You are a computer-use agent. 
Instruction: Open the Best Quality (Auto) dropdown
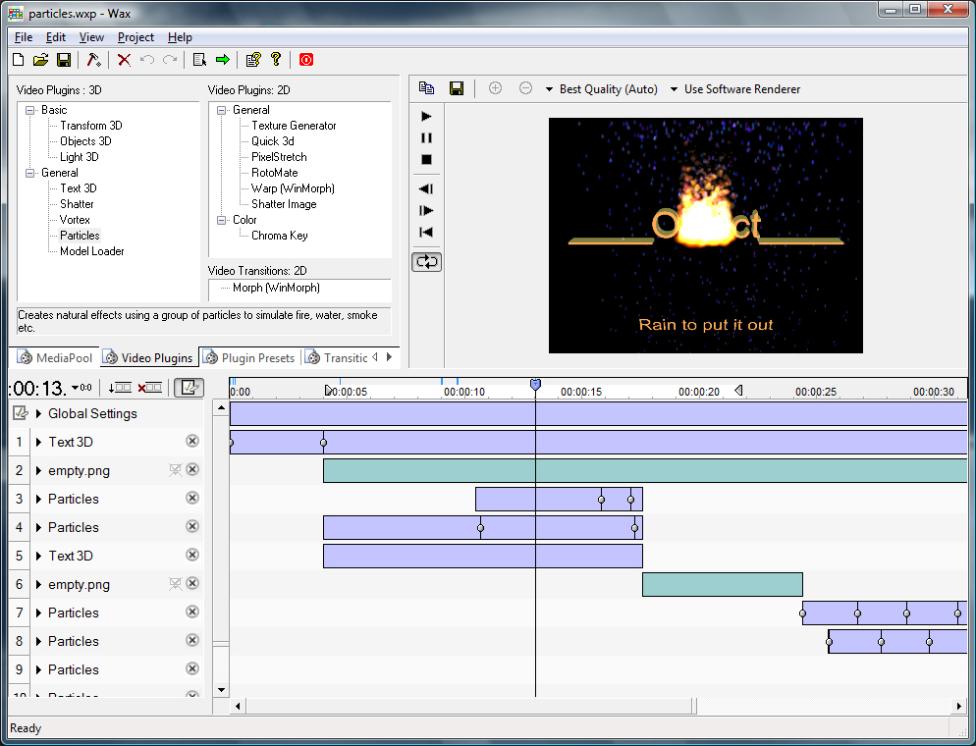pos(601,89)
